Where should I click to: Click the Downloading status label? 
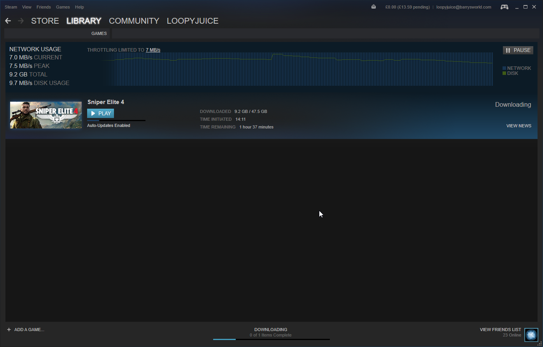(513, 105)
